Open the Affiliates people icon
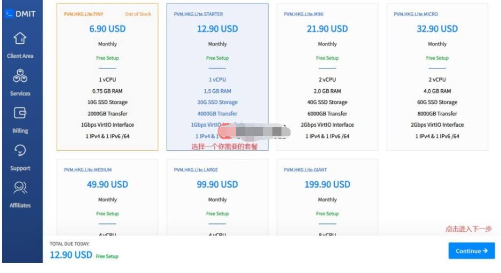The height and width of the screenshot is (273, 501). coord(20,188)
